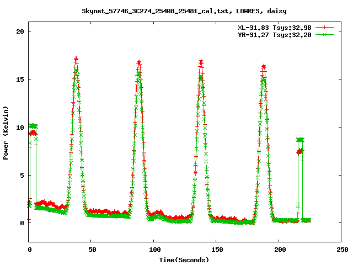Click the green legend line sample
The height and width of the screenshot is (265, 353).
point(324,34)
